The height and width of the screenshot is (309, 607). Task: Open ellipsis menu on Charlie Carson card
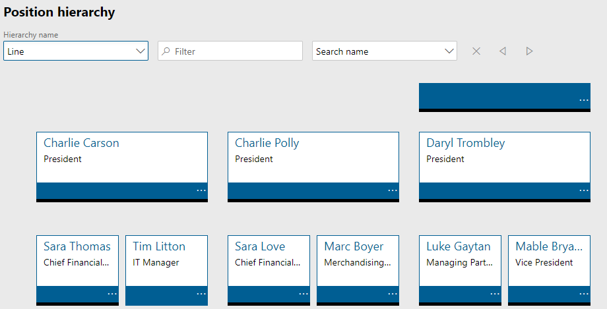tap(201, 190)
